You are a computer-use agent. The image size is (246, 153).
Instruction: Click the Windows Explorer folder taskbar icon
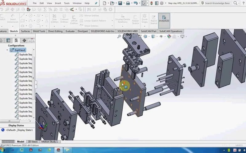click(x=68, y=150)
